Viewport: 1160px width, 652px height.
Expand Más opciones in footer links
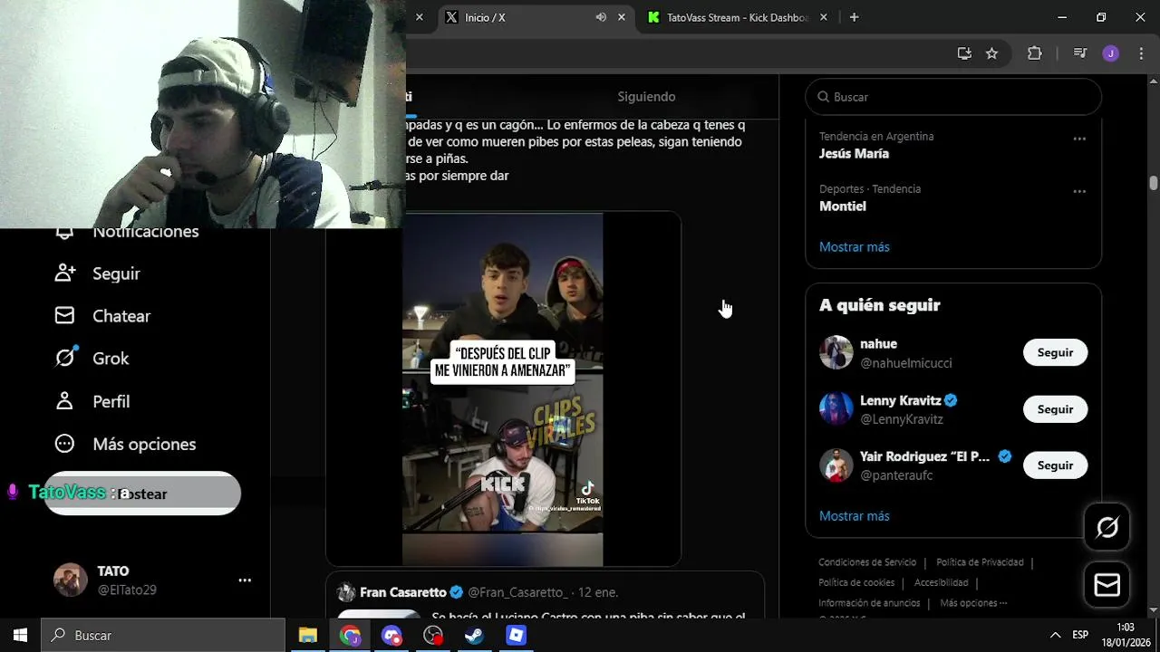tap(973, 603)
